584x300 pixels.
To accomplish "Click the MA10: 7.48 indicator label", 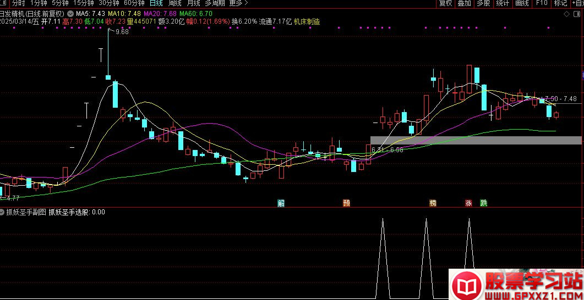I will pyautogui.click(x=124, y=14).
